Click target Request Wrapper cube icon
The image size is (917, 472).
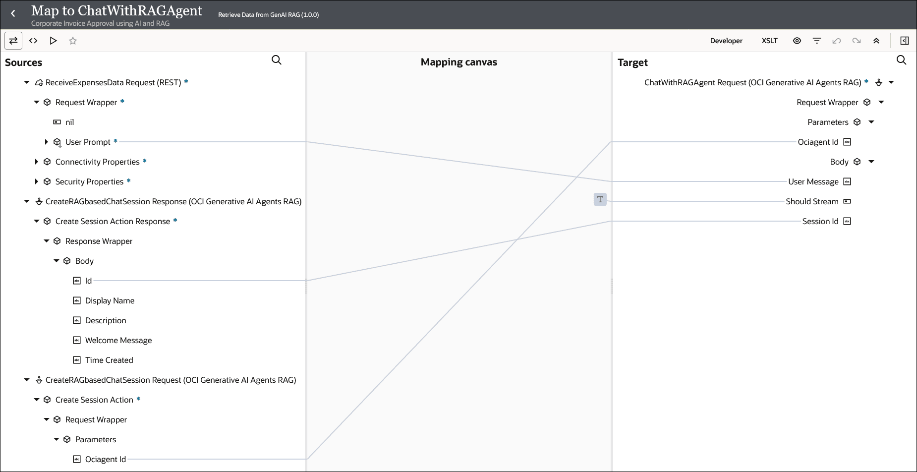[867, 102]
